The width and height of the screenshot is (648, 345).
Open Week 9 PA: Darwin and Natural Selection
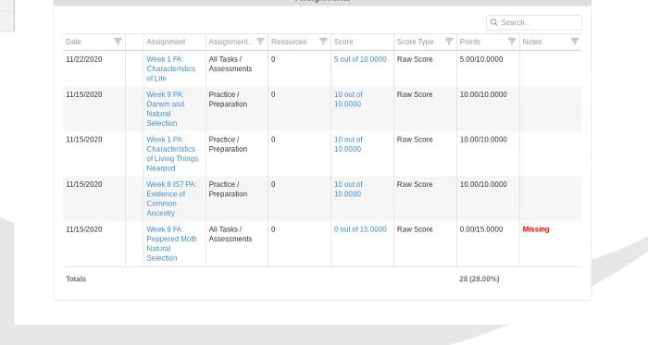[166, 109]
